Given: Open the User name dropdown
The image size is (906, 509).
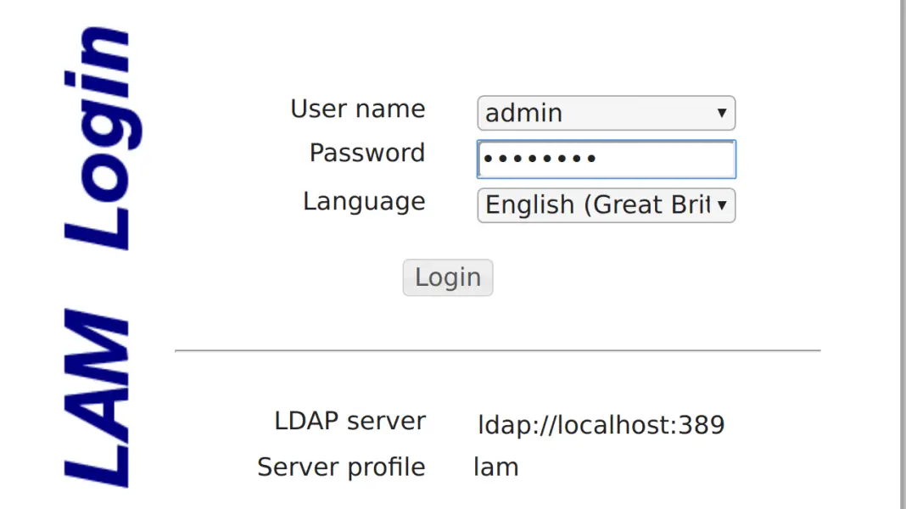Looking at the screenshot, I should pos(606,113).
